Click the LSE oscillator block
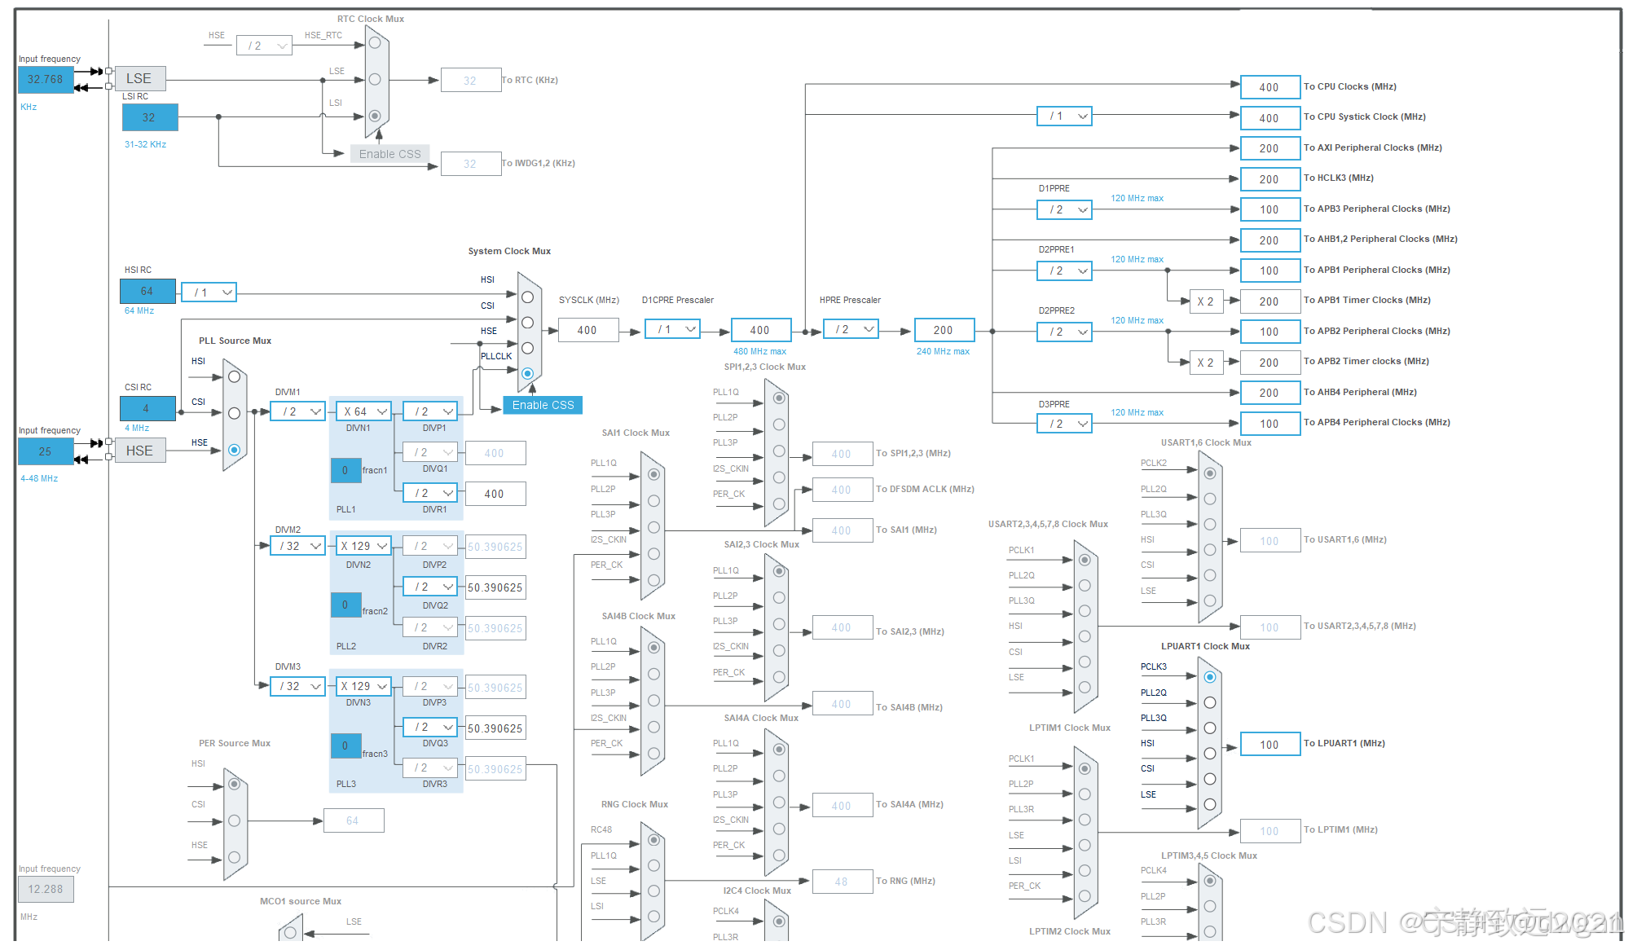The height and width of the screenshot is (950, 1628). click(139, 78)
